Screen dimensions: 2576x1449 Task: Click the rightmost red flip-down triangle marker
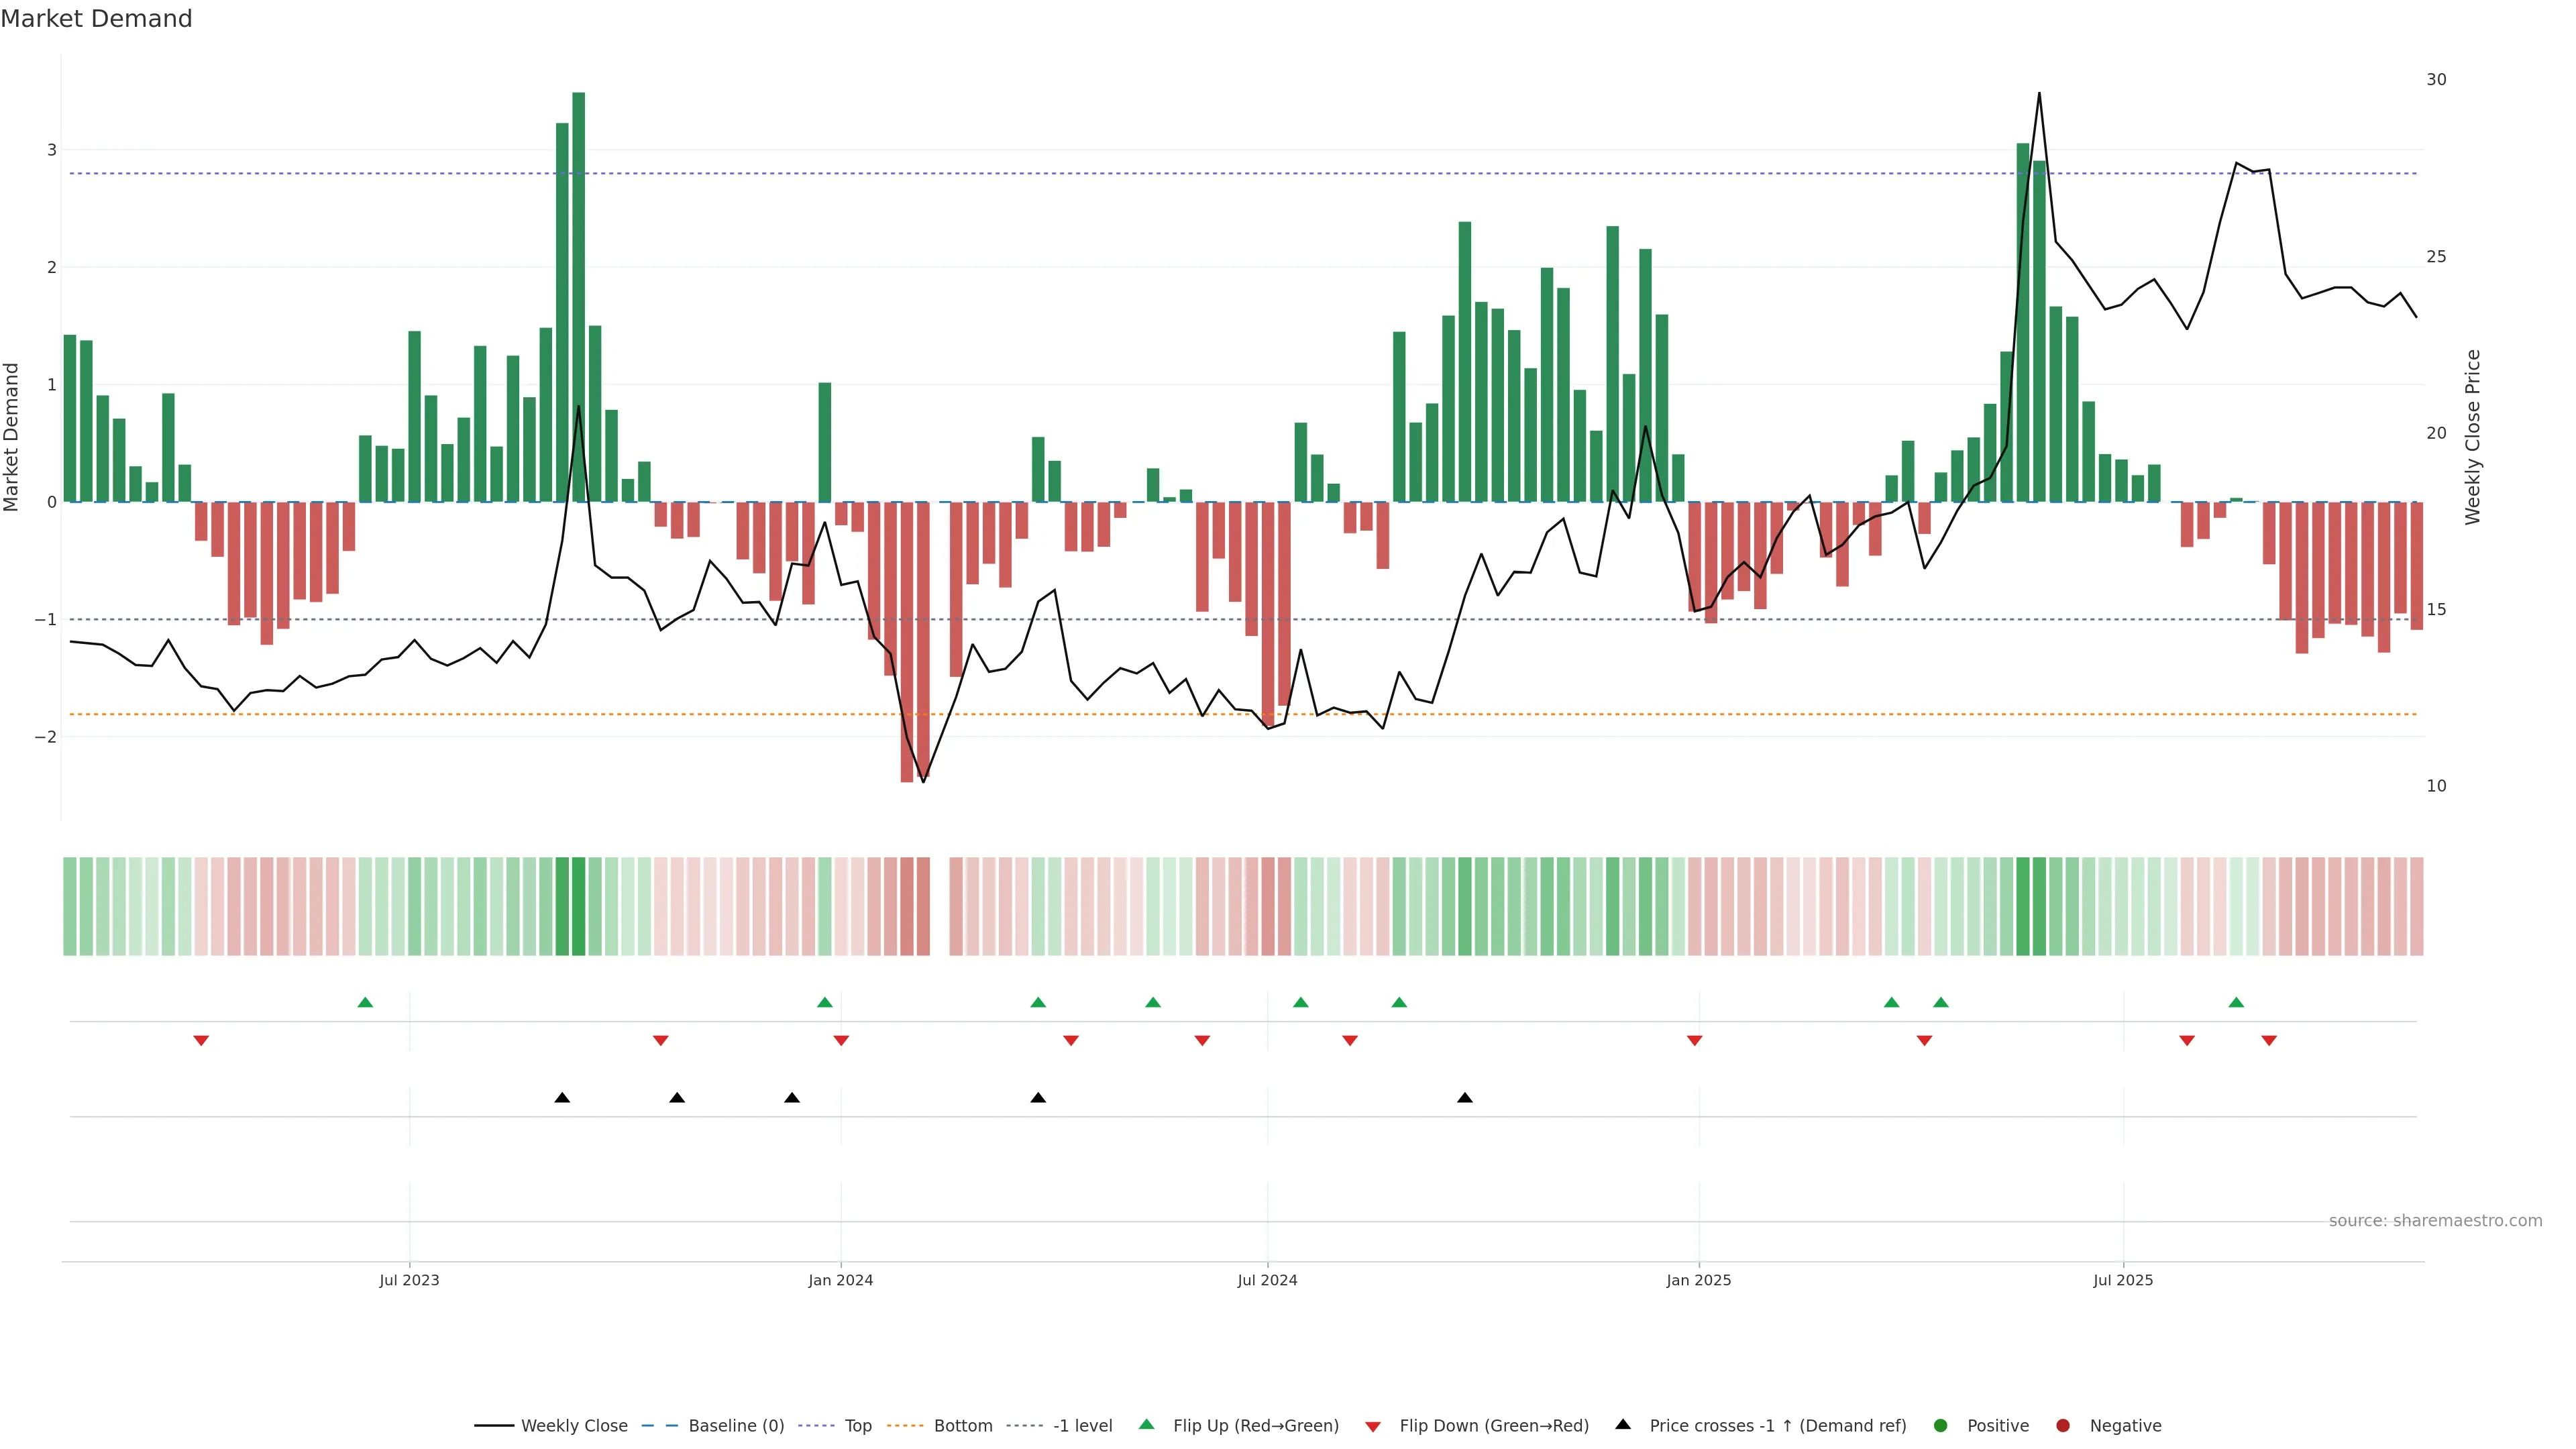pos(2269,1041)
